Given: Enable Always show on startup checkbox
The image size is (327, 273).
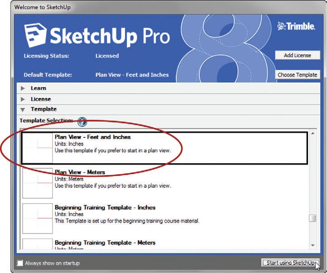Looking at the screenshot, I should point(20,263).
